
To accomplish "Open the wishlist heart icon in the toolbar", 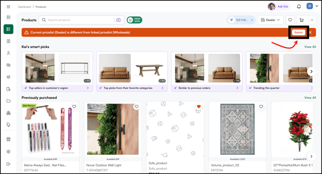I will [x=290, y=20].
